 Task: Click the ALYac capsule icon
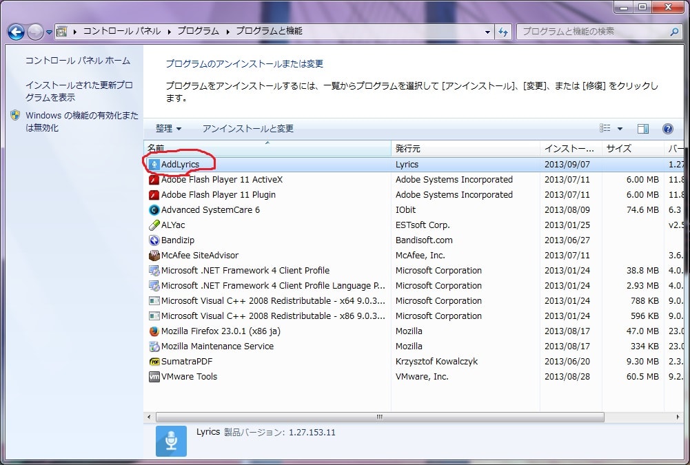click(x=154, y=225)
